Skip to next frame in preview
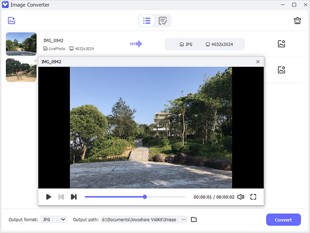 pyautogui.click(x=74, y=197)
